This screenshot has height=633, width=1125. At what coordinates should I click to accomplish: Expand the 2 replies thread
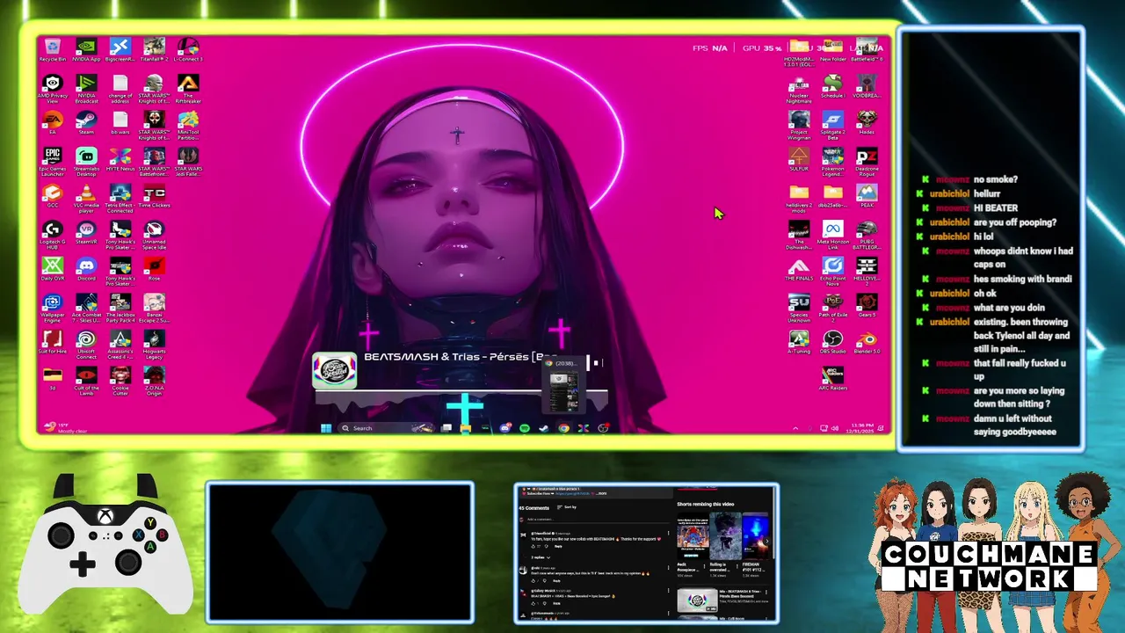(541, 557)
